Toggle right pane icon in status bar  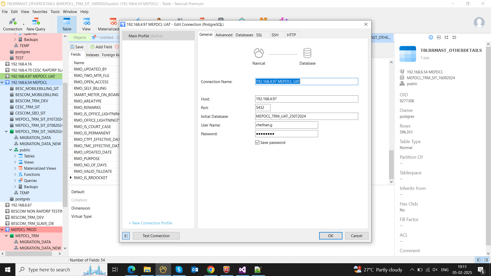[486, 260]
